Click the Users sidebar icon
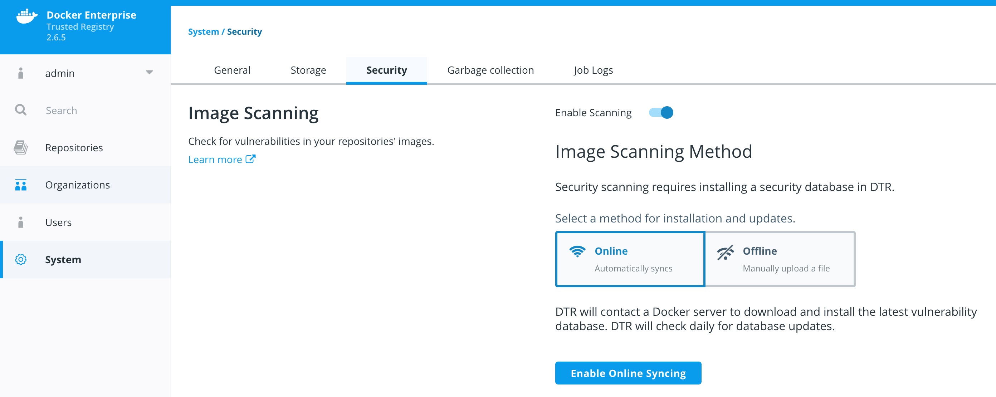This screenshot has height=397, width=996. coord(20,222)
